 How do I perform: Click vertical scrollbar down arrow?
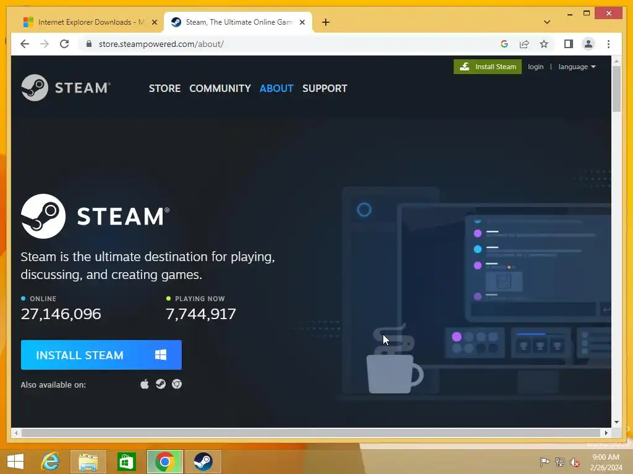tap(616, 422)
